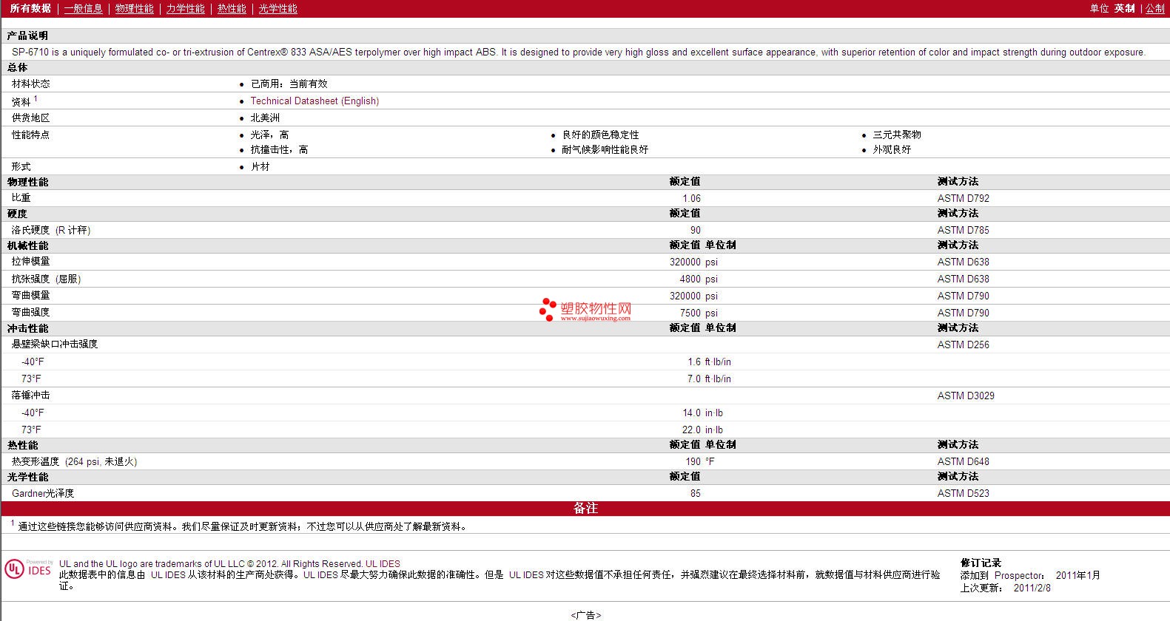Viewport: 1170px width, 621px height.
Task: Click the UL IDES logo icon
Action: 28,569
